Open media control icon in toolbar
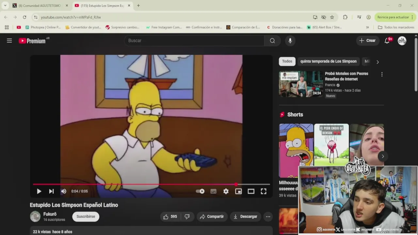The image size is (418, 235). pyautogui.click(x=359, y=17)
